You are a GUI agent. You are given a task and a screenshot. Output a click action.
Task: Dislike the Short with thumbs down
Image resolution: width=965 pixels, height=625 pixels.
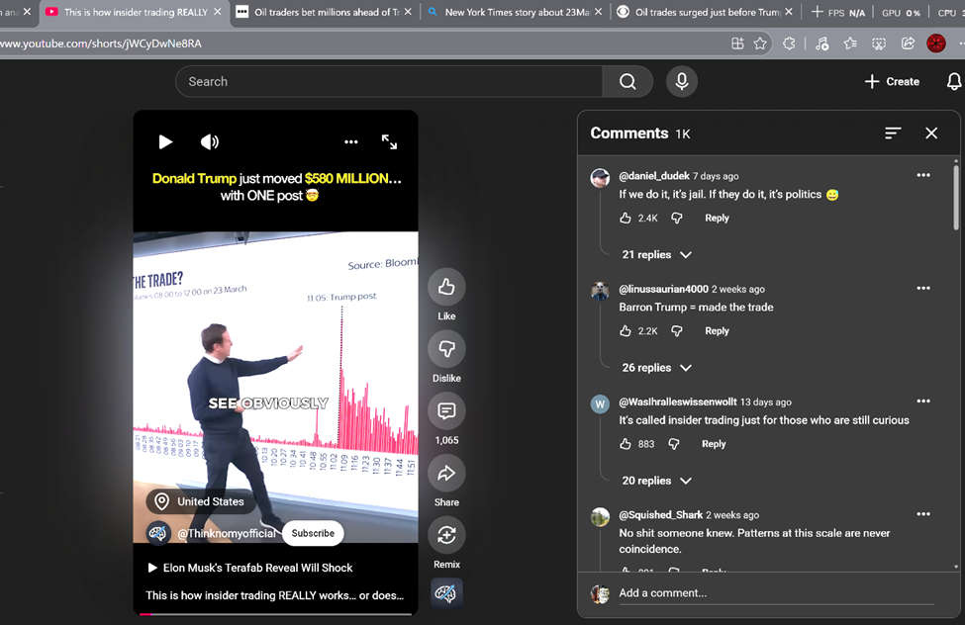point(446,349)
